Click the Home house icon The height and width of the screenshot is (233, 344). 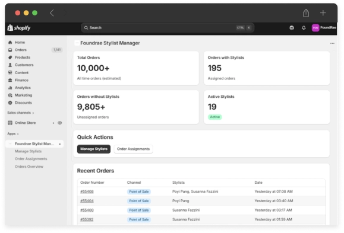pyautogui.click(x=10, y=43)
